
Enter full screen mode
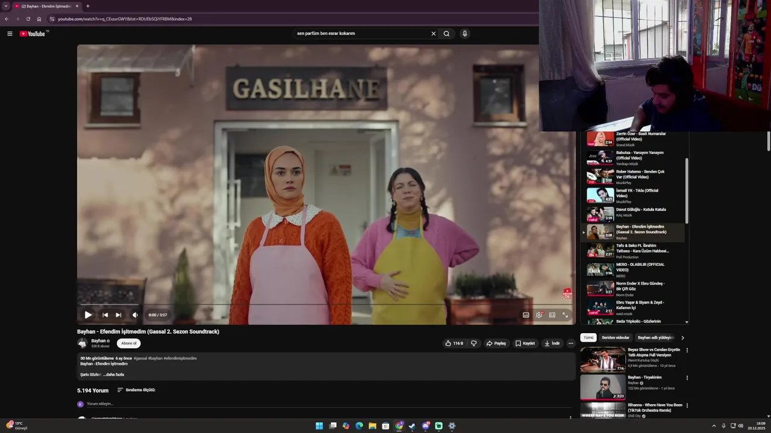[x=565, y=315]
